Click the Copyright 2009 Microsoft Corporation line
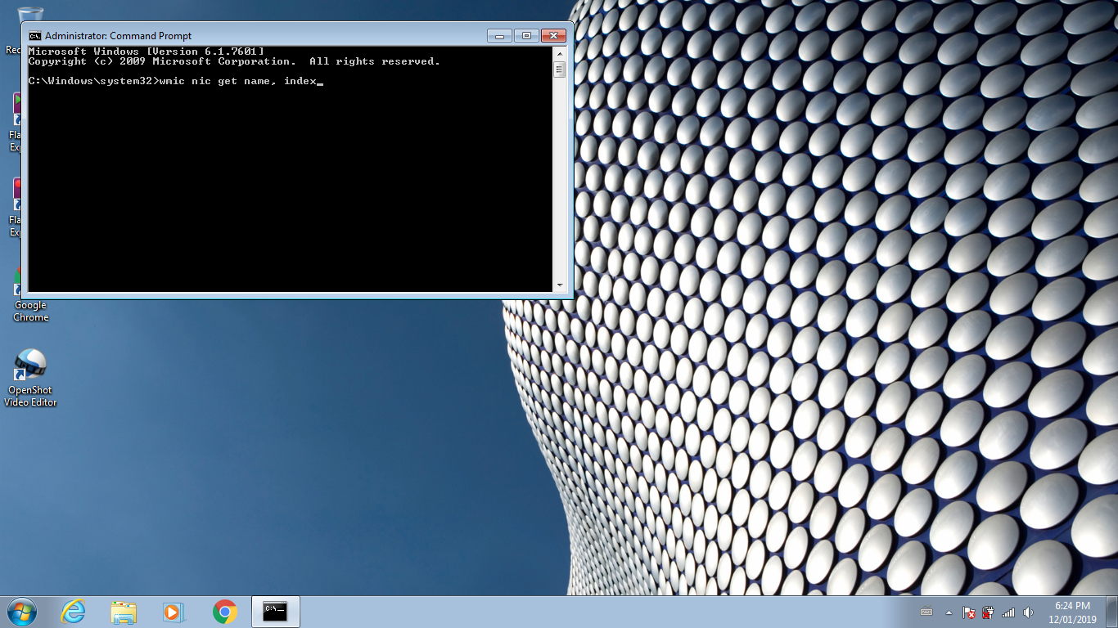Viewport: 1118px width, 628px height. [x=234, y=61]
